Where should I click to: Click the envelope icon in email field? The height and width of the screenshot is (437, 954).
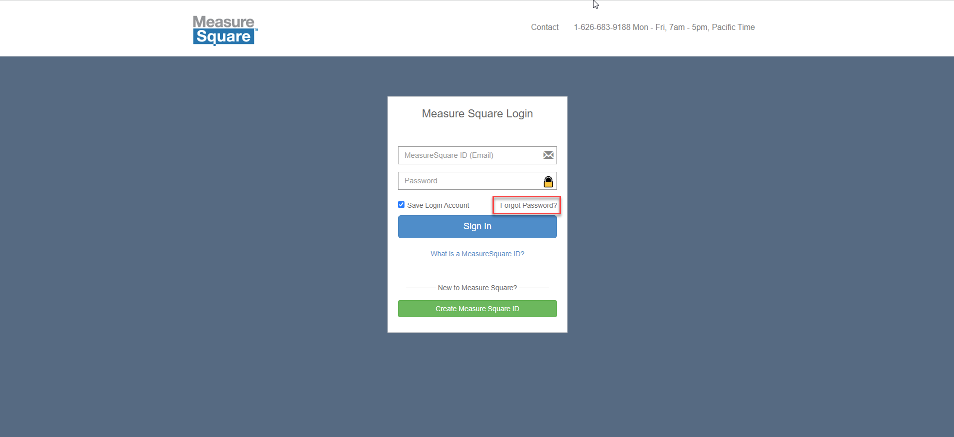pos(548,155)
